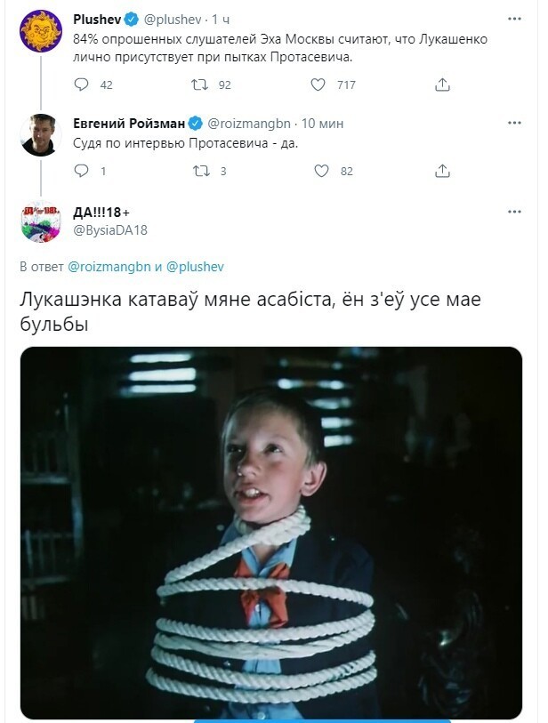This screenshot has width=548, height=723.
Task: Share Ройзман's tweet via upload icon
Action: [x=442, y=171]
